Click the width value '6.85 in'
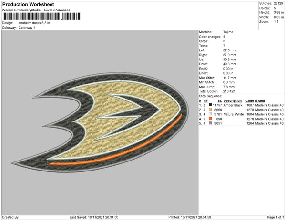The image size is (286, 221). (x=278, y=17)
